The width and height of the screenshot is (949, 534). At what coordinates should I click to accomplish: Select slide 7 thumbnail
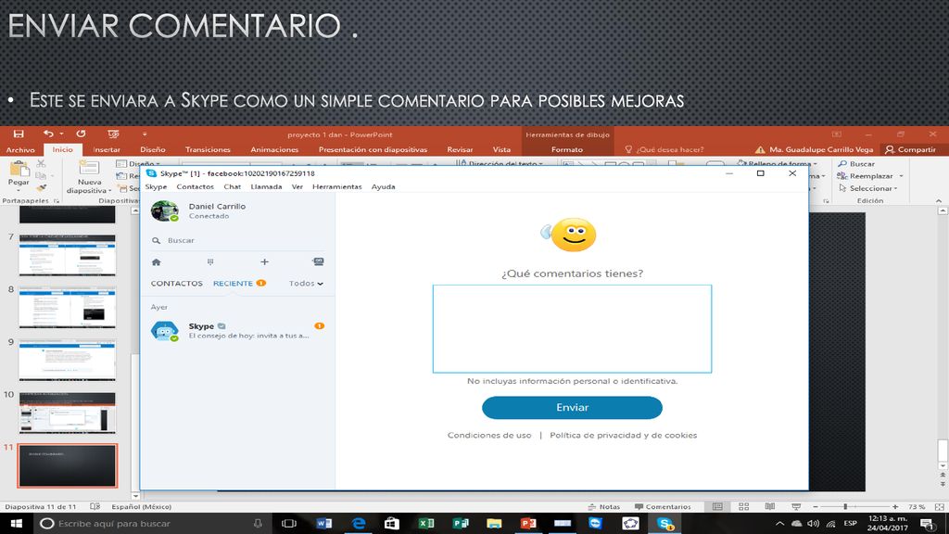click(67, 256)
